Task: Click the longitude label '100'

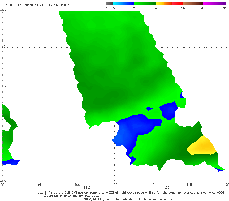Action: 77,185
